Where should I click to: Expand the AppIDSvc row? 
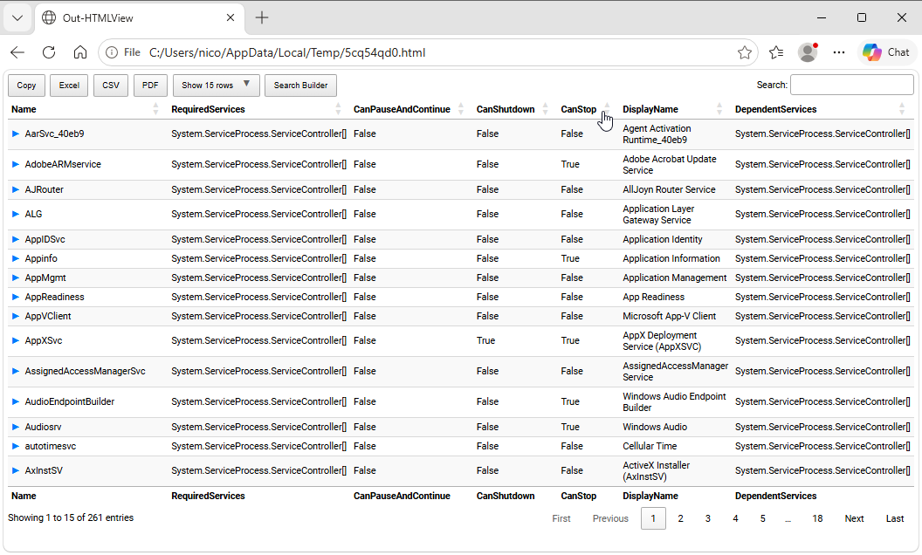(16, 239)
